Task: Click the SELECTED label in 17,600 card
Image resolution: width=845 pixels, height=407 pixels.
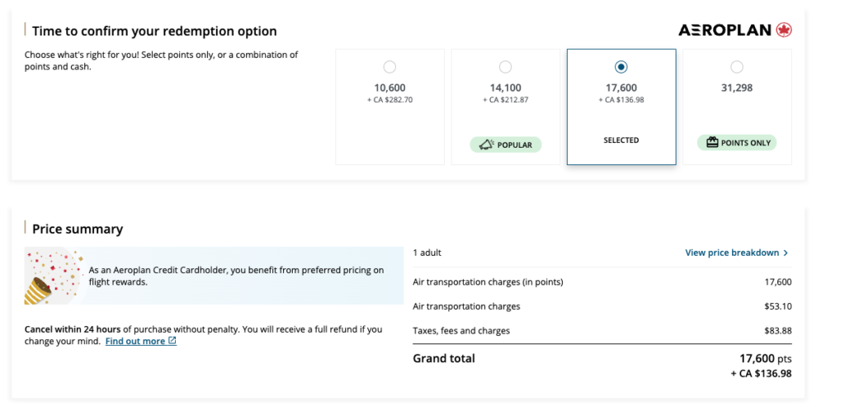Action: click(x=621, y=140)
